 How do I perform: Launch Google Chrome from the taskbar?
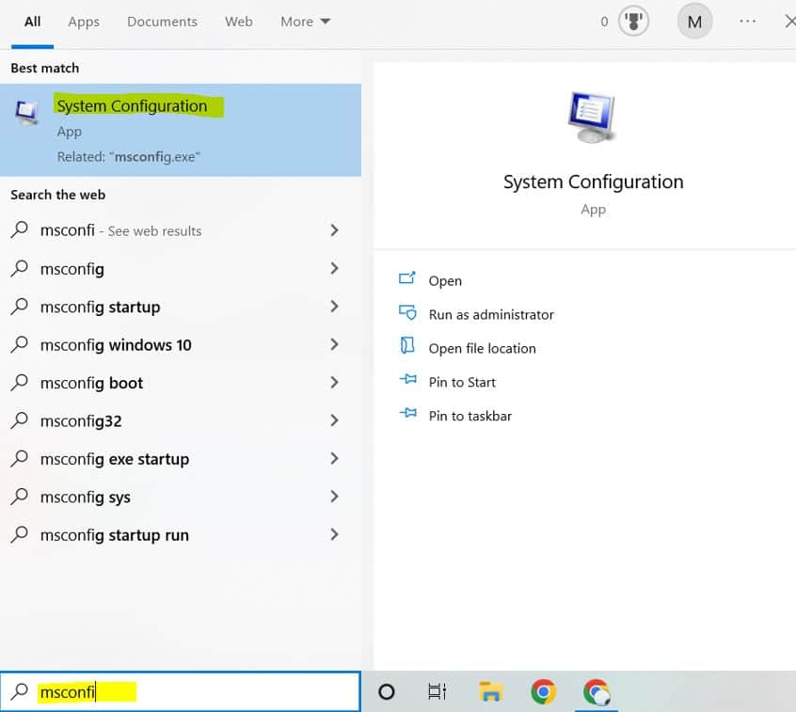pos(543,691)
